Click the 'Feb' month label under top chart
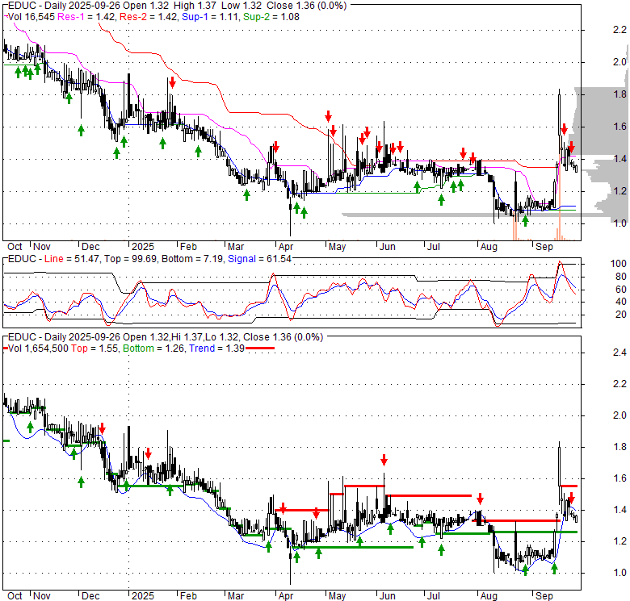Screen dimensions: 630x601 [188, 247]
